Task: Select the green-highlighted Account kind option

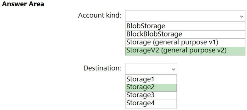Action: [x=185, y=51]
